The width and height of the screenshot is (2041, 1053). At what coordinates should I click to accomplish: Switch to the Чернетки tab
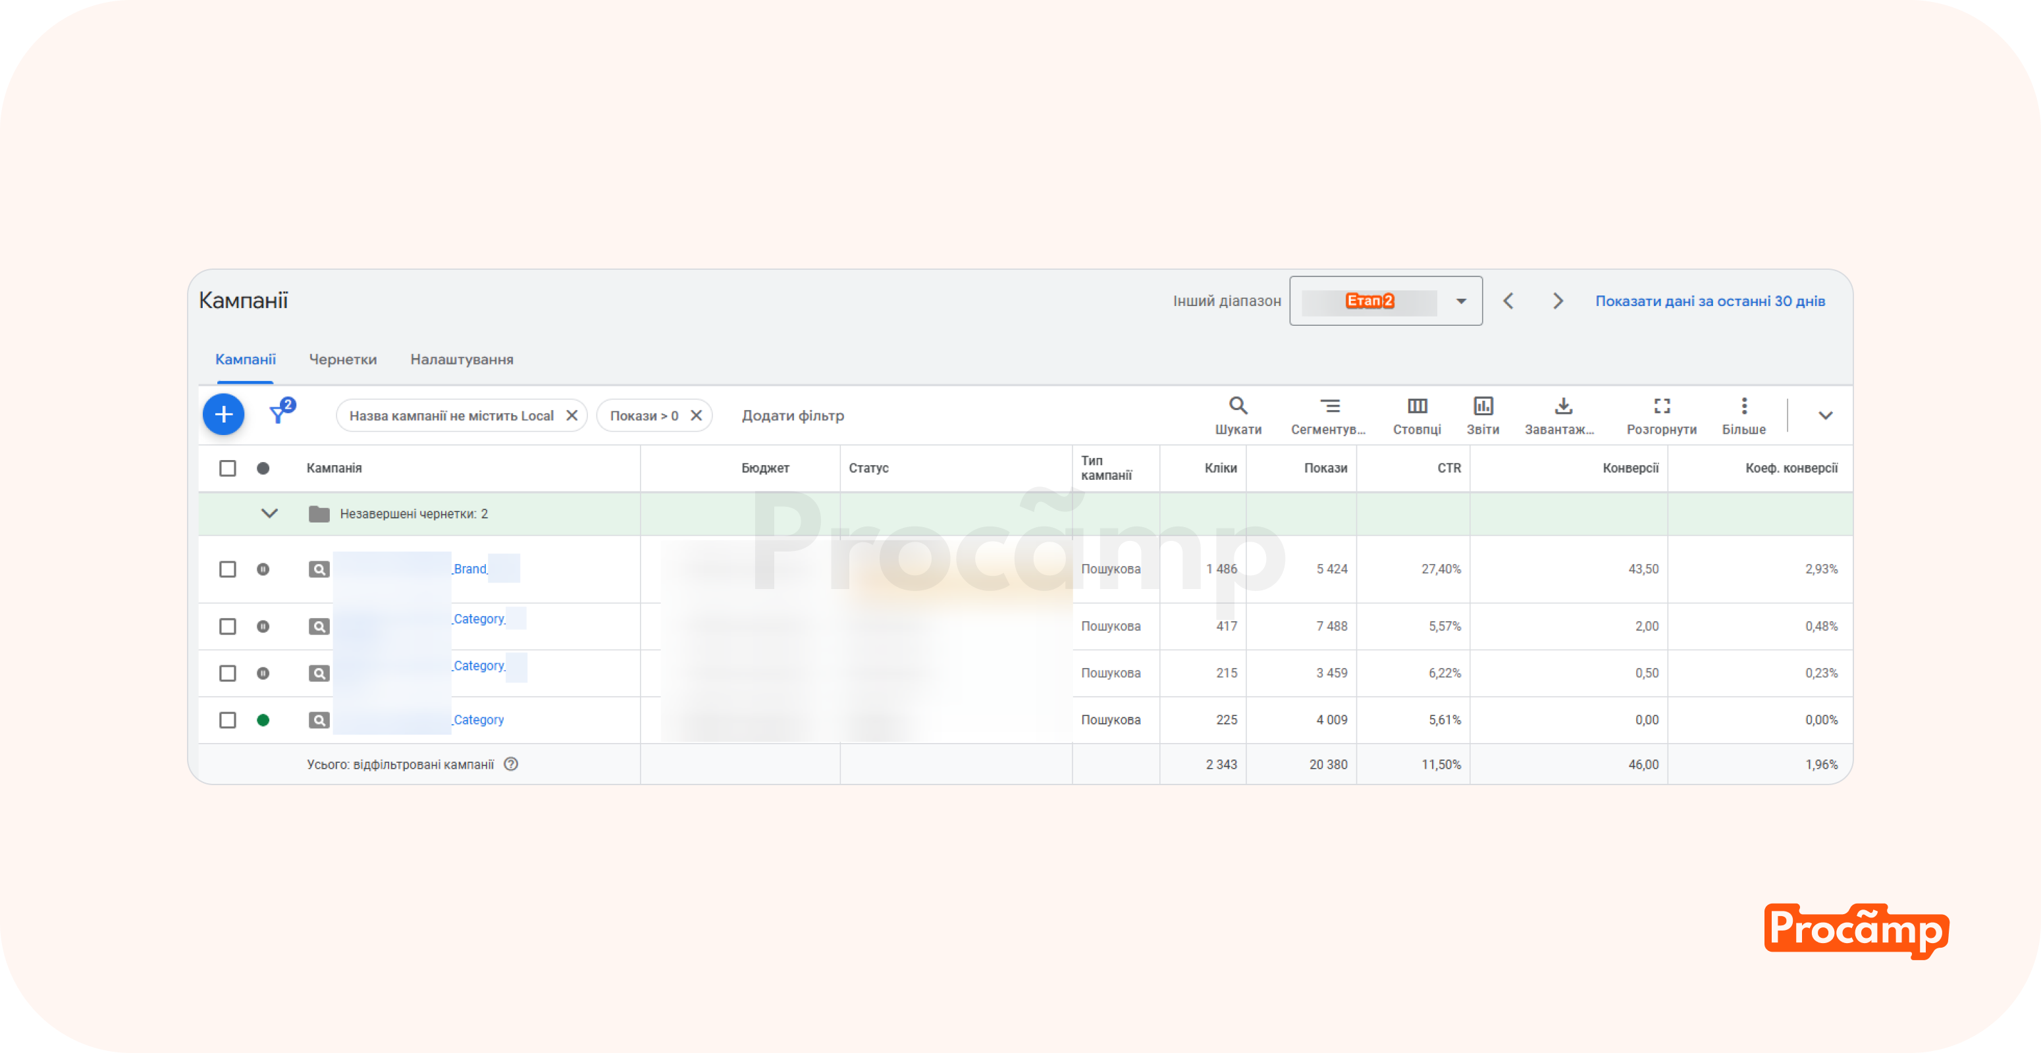tap(342, 359)
